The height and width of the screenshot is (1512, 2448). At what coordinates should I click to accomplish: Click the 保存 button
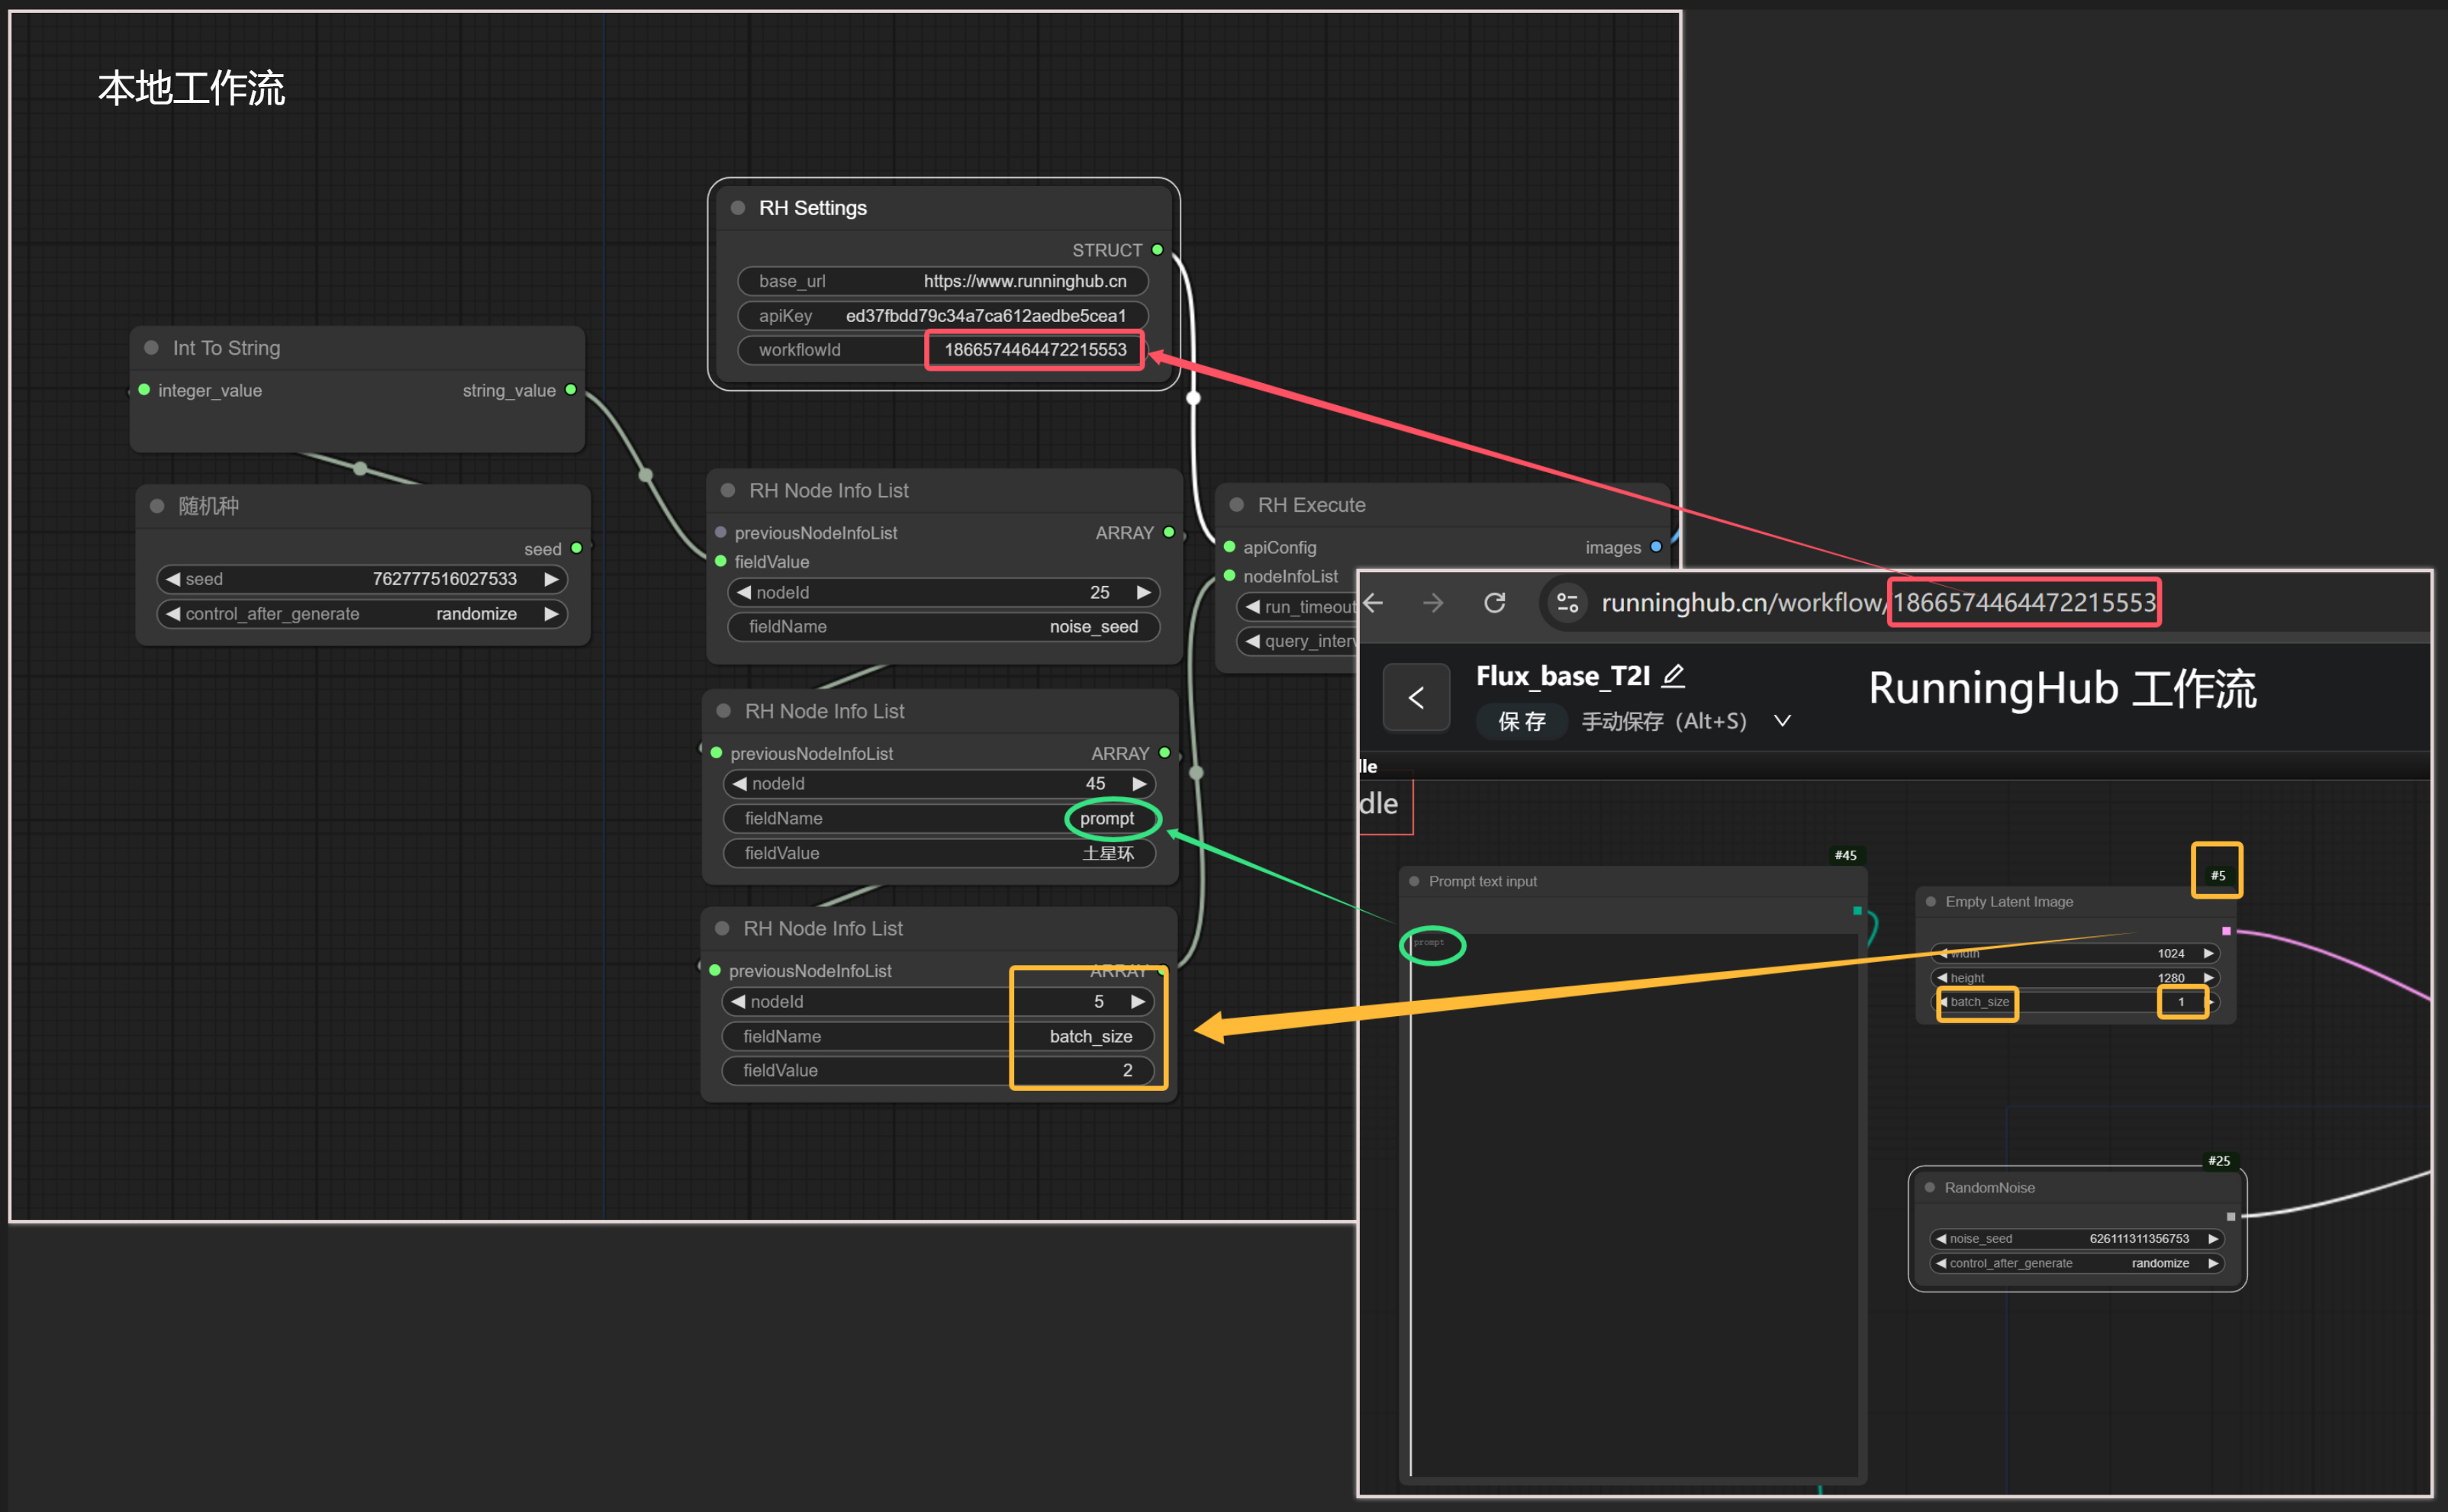(1522, 721)
